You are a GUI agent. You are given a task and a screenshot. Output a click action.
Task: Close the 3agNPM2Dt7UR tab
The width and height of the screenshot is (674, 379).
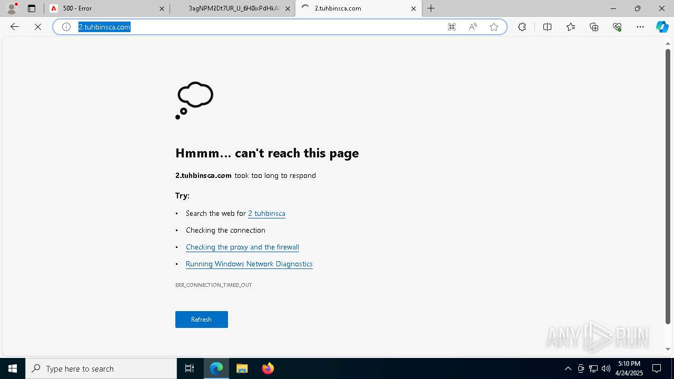tap(288, 8)
